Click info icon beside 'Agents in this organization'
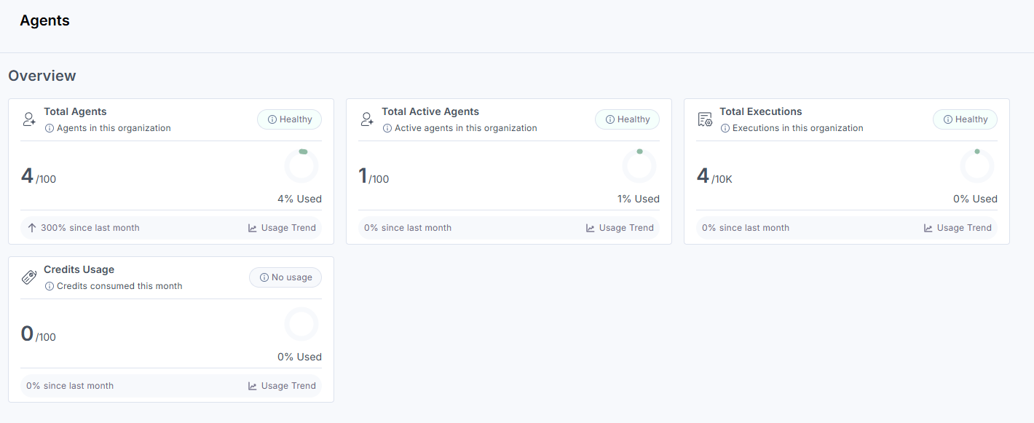Image resolution: width=1034 pixels, height=423 pixels. tap(50, 128)
